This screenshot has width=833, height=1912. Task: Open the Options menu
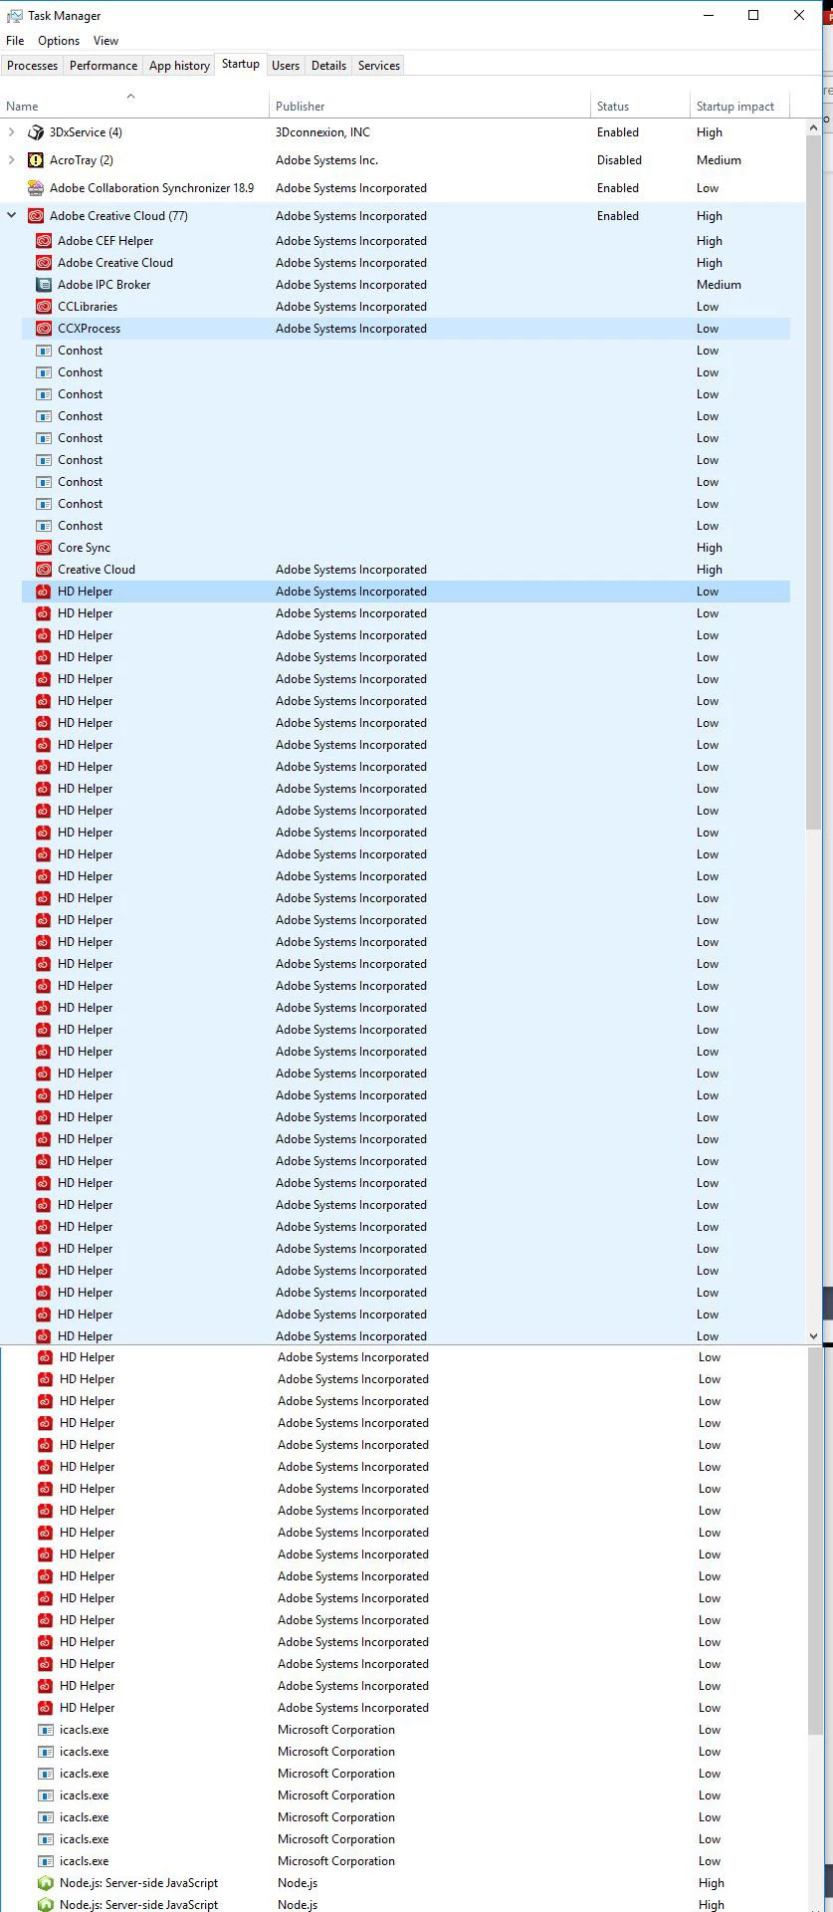[59, 41]
